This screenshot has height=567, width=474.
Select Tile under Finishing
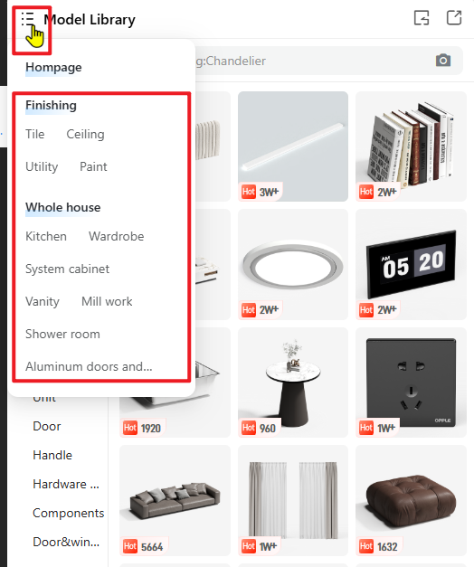pos(34,134)
